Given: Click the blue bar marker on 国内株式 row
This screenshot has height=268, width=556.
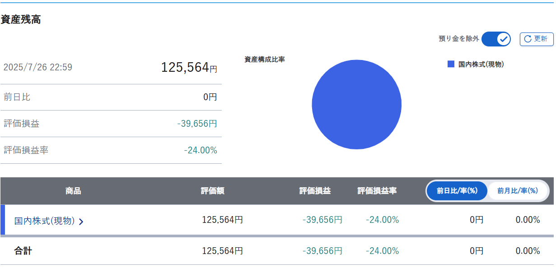Looking at the screenshot, I should pyautogui.click(x=2, y=220).
